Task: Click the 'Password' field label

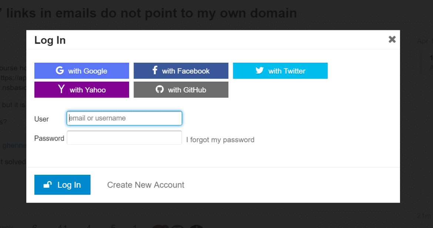Action: 49,138
